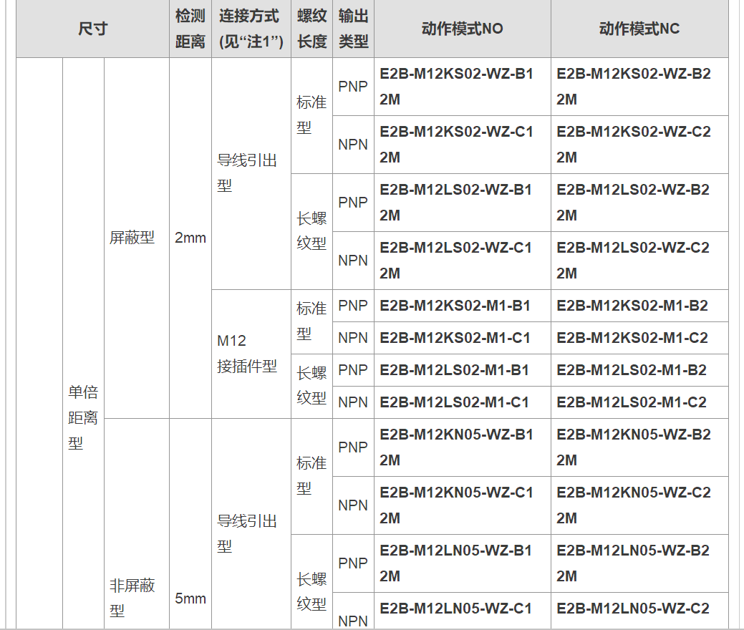
Task: Select the 连接方式(见“注1”) header cell
Action: click(x=251, y=29)
